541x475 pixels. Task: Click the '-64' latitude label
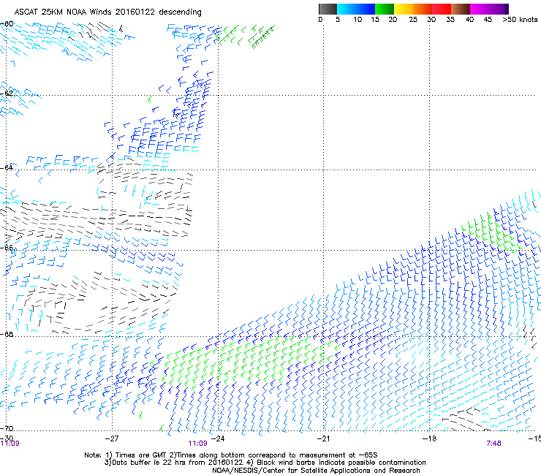(7, 167)
